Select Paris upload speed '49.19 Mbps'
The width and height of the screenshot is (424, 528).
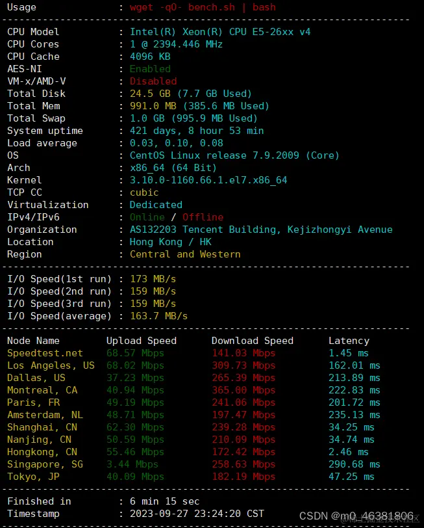tap(135, 403)
